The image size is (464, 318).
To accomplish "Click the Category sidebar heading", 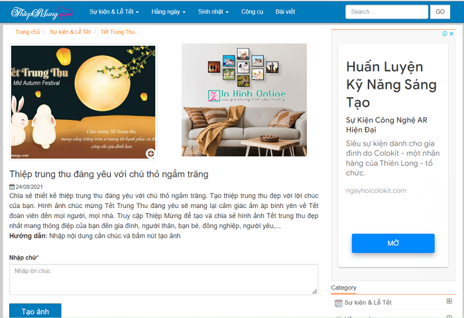I will [343, 288].
